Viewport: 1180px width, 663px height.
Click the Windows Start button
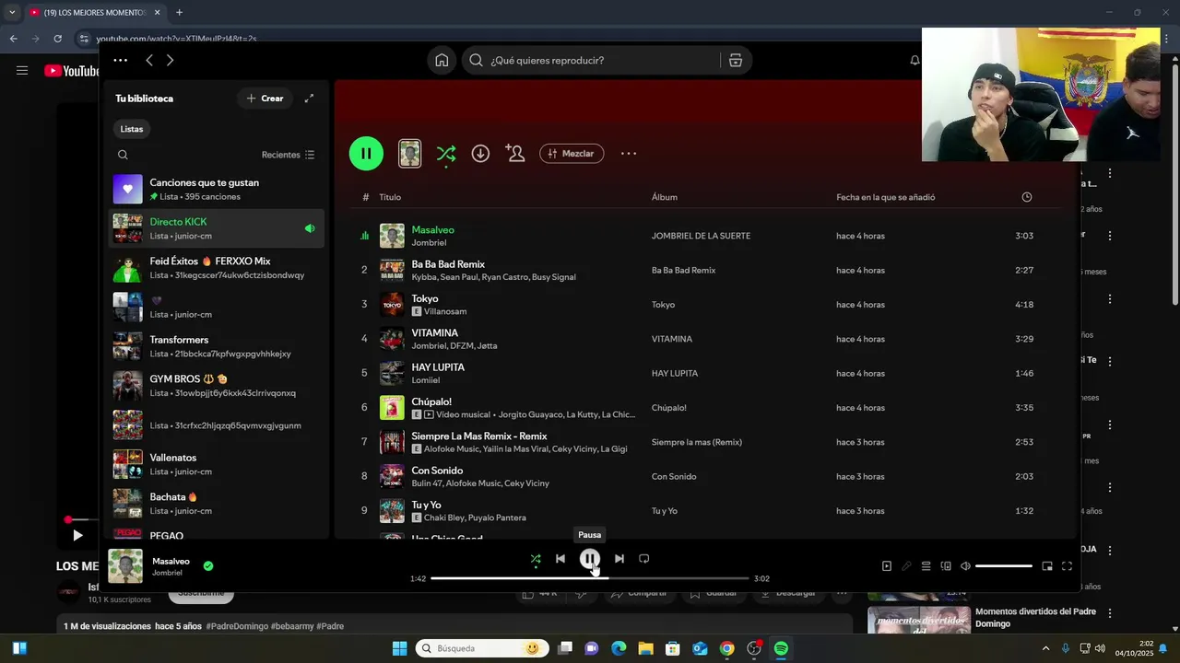click(399, 648)
